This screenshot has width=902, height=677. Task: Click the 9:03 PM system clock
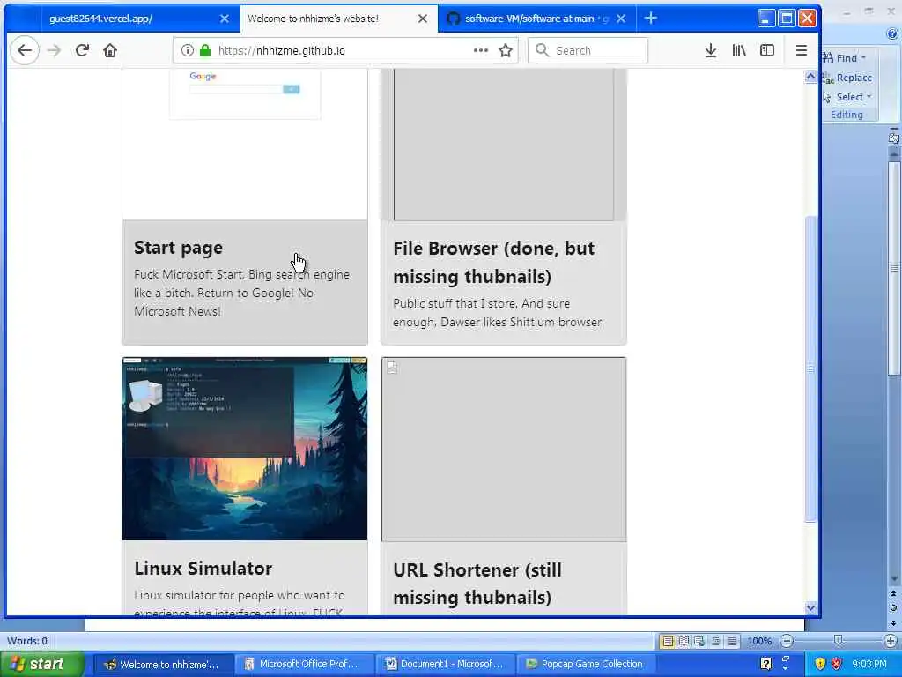[869, 664]
